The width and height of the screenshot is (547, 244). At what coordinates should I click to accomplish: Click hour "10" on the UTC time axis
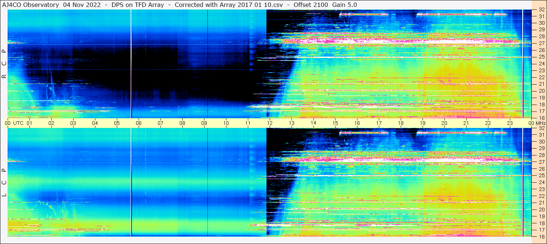click(226, 123)
